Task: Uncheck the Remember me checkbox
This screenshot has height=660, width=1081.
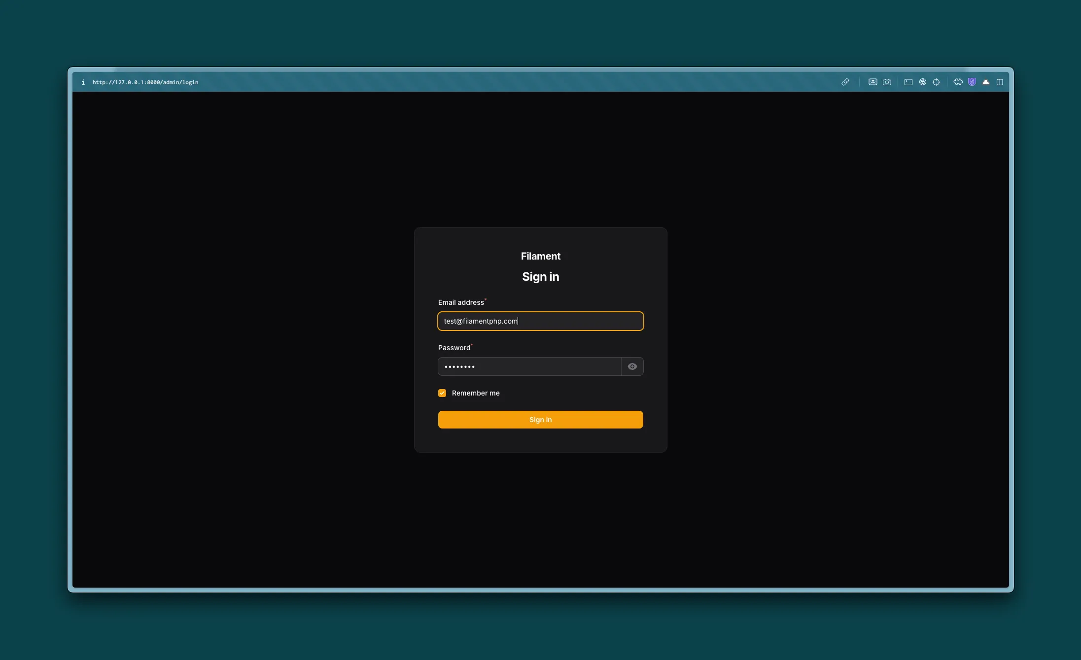Action: point(442,393)
